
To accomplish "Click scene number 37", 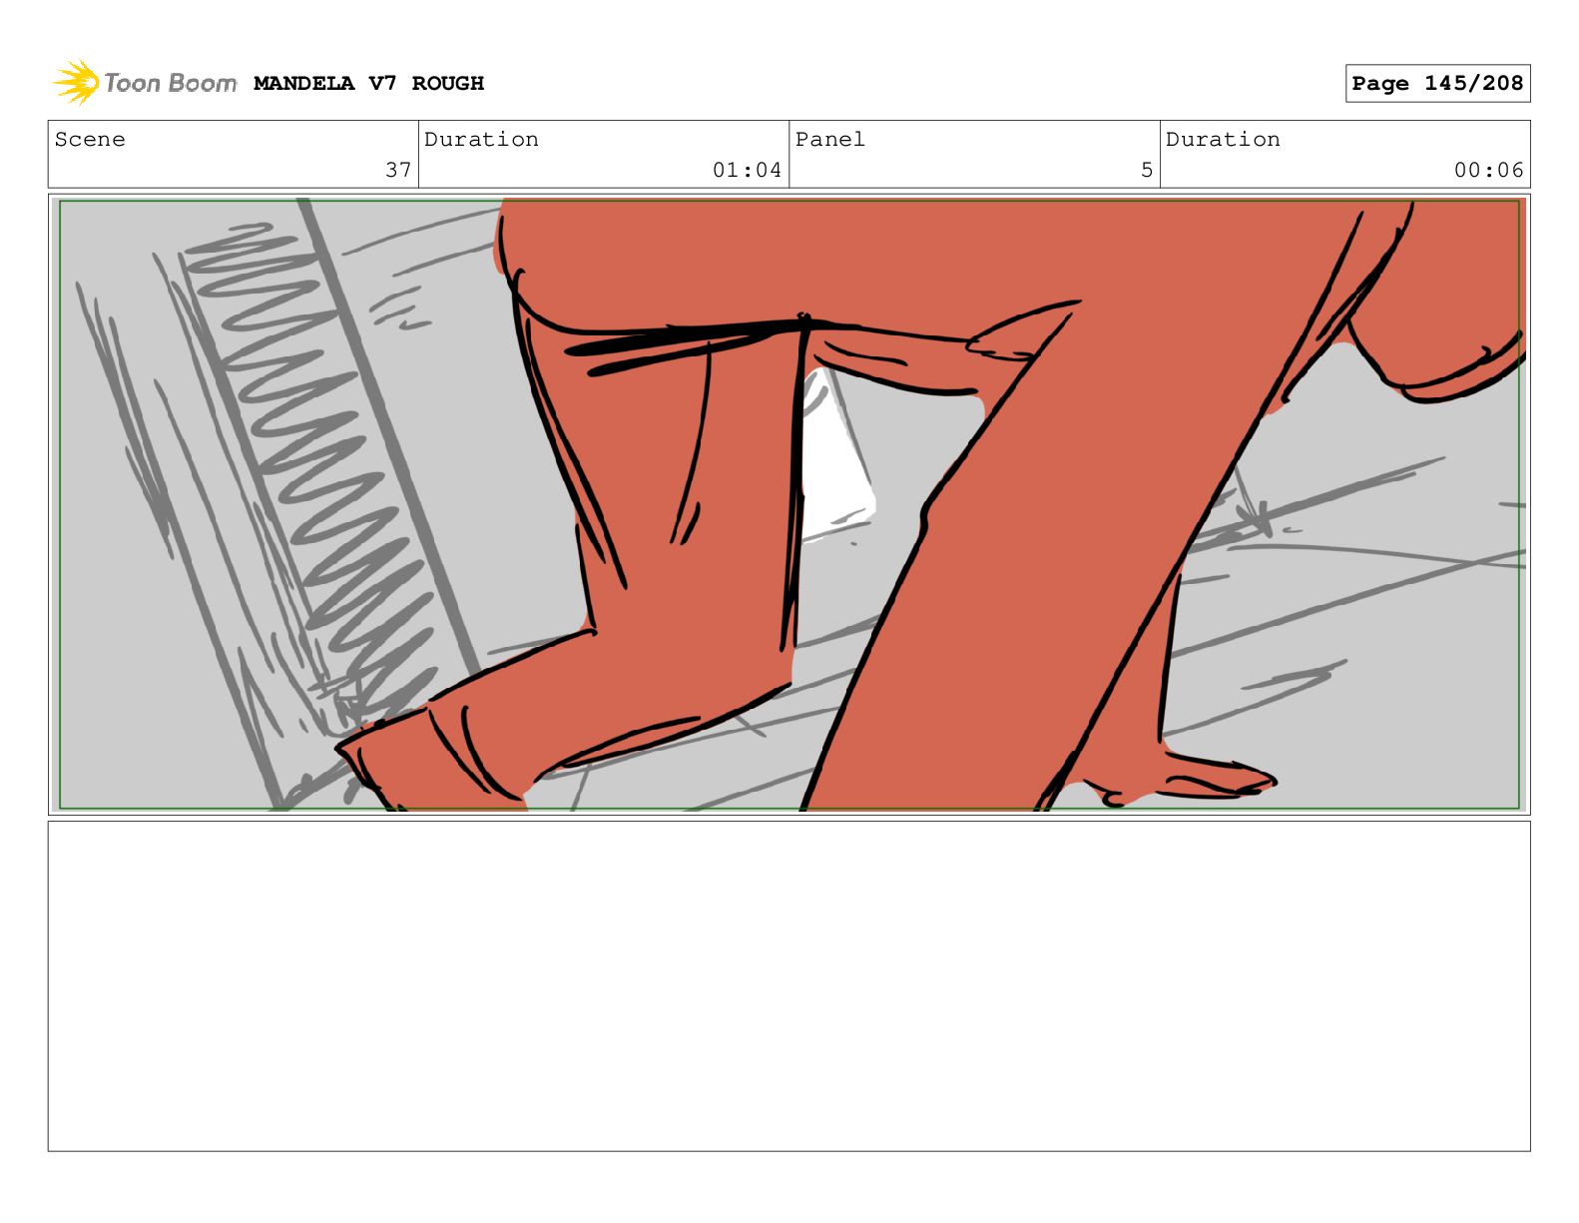I will pyautogui.click(x=398, y=170).
